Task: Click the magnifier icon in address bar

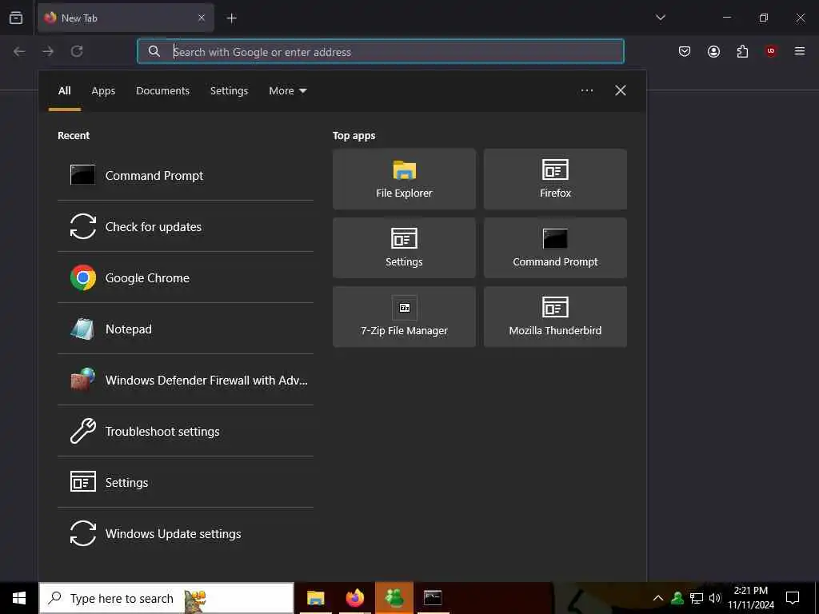Action: [x=154, y=51]
